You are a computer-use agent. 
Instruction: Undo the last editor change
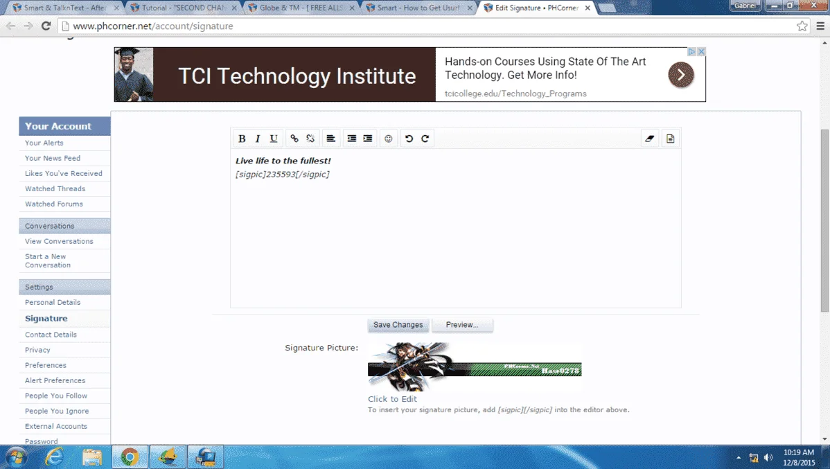409,139
